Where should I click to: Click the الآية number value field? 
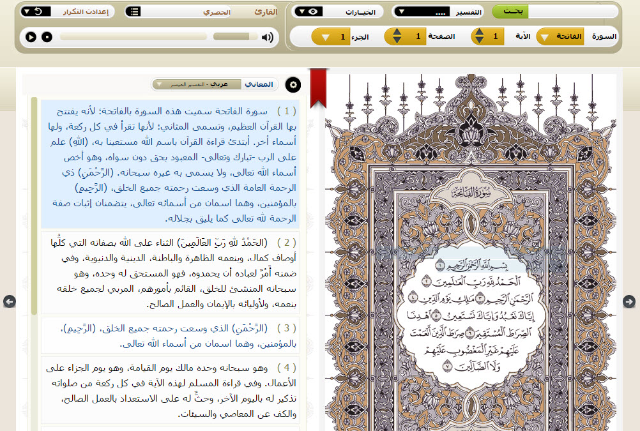495,36
